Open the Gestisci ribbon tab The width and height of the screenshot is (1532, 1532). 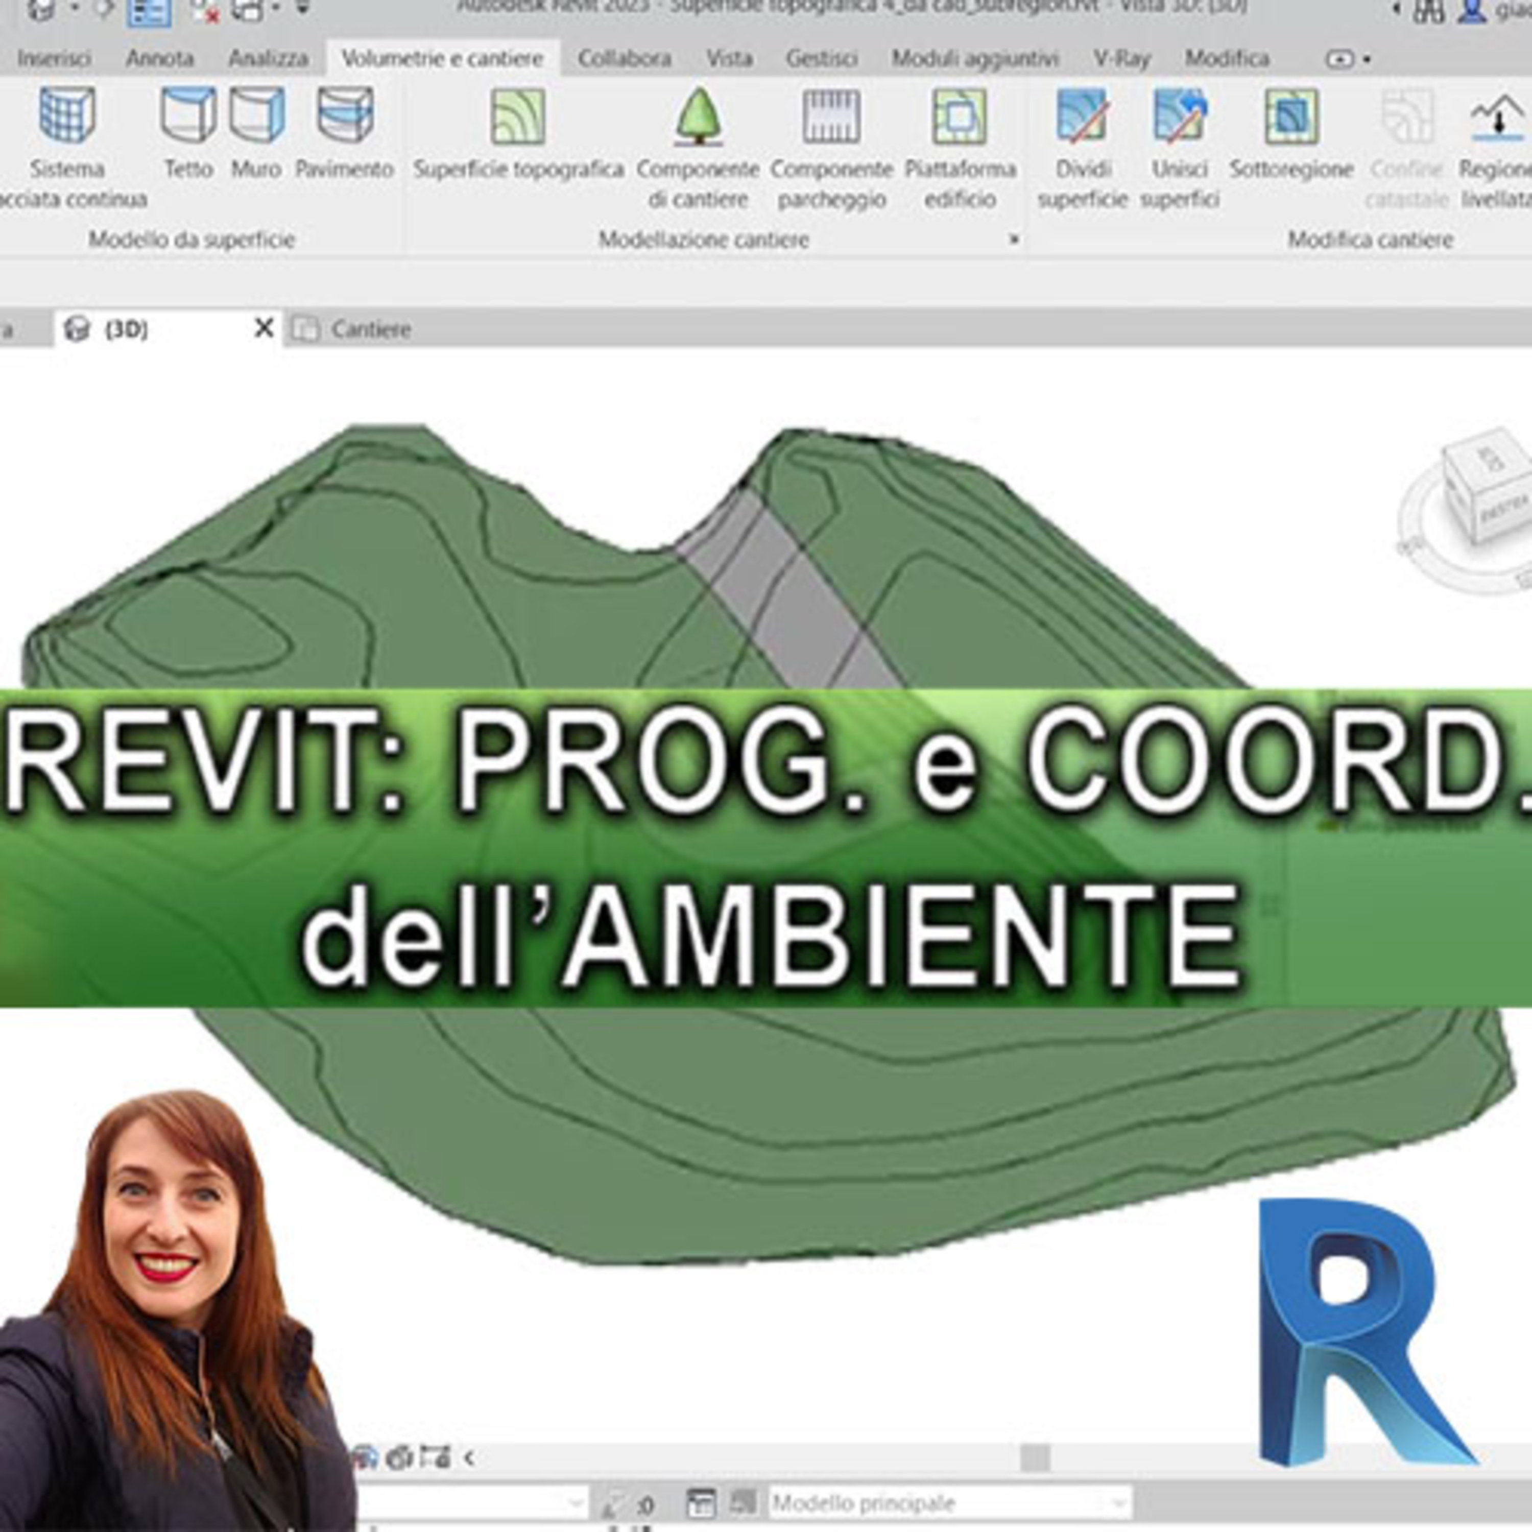pyautogui.click(x=822, y=58)
